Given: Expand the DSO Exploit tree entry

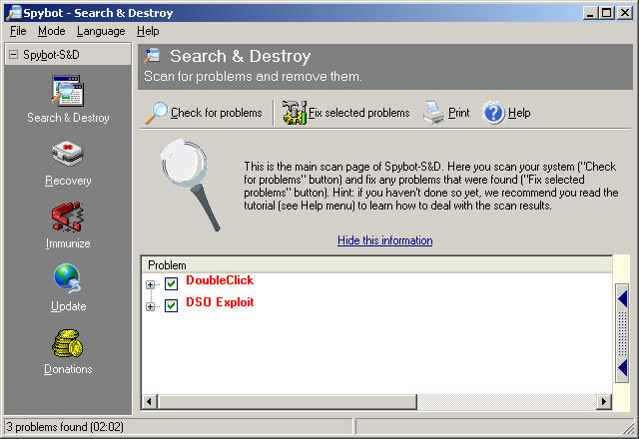Looking at the screenshot, I should [151, 306].
